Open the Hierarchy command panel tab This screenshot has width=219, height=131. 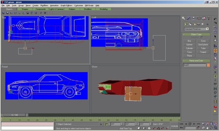193,18
